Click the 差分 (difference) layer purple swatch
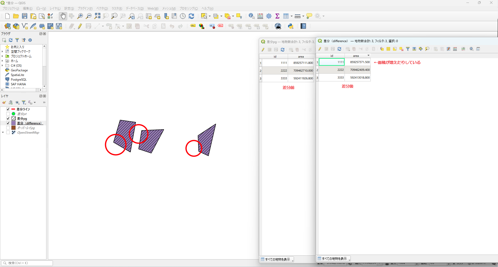Image resolution: width=498 pixels, height=267 pixels. (x=13, y=123)
